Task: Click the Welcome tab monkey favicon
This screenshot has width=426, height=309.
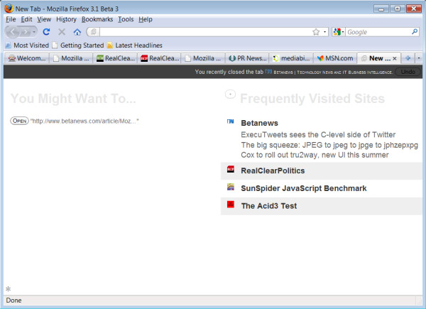Action: pos(11,58)
